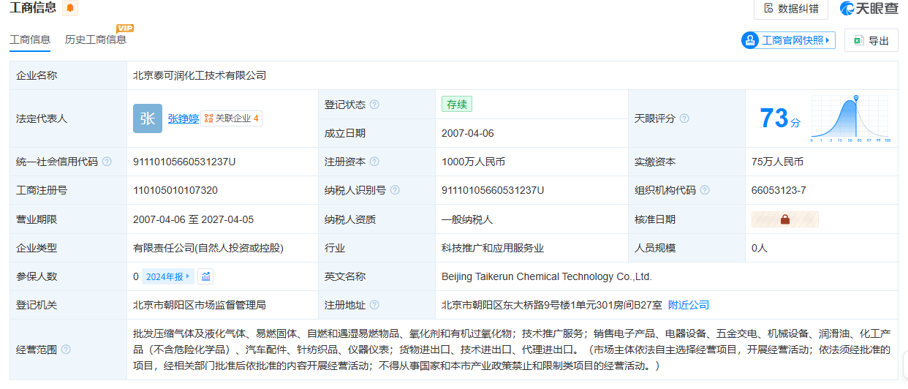The height and width of the screenshot is (389, 908).
Task: Click the 导出 export button
Action: point(871,40)
